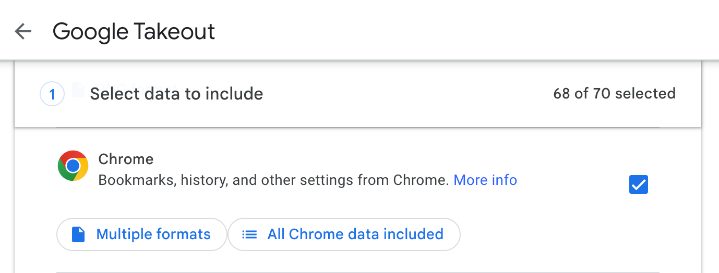The image size is (719, 273).
Task: Click the document icon in Multiple formats
Action: click(78, 234)
